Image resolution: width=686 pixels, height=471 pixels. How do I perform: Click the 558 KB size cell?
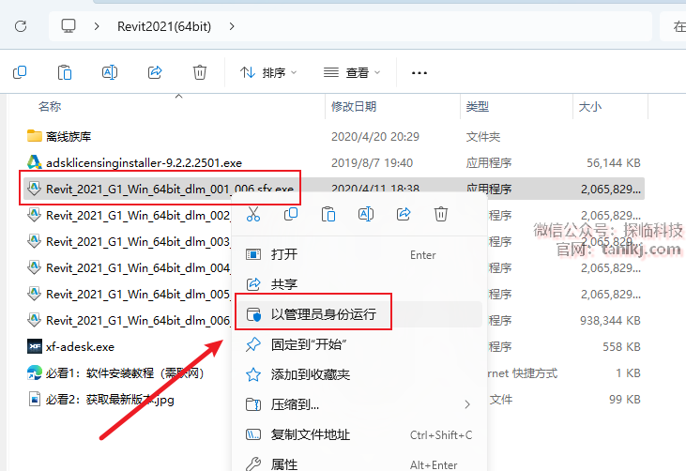pos(621,347)
